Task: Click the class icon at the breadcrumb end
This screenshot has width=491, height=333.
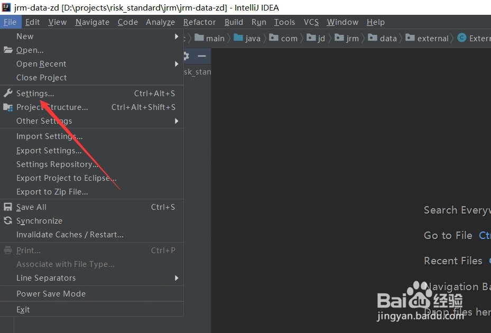Action: (x=461, y=38)
